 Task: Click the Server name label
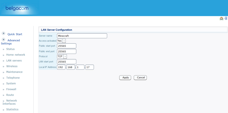[x=46, y=36]
